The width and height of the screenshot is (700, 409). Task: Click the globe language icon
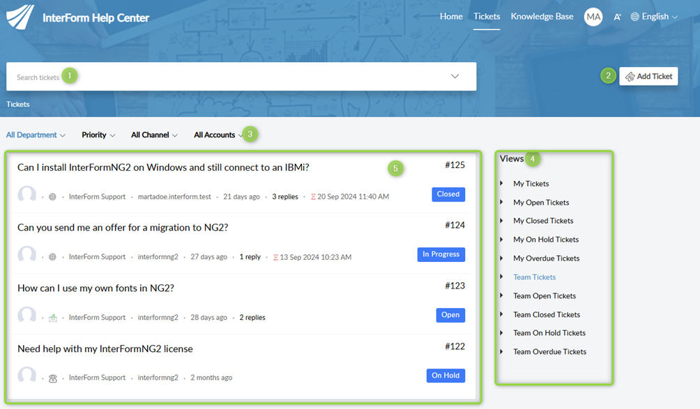[635, 17]
